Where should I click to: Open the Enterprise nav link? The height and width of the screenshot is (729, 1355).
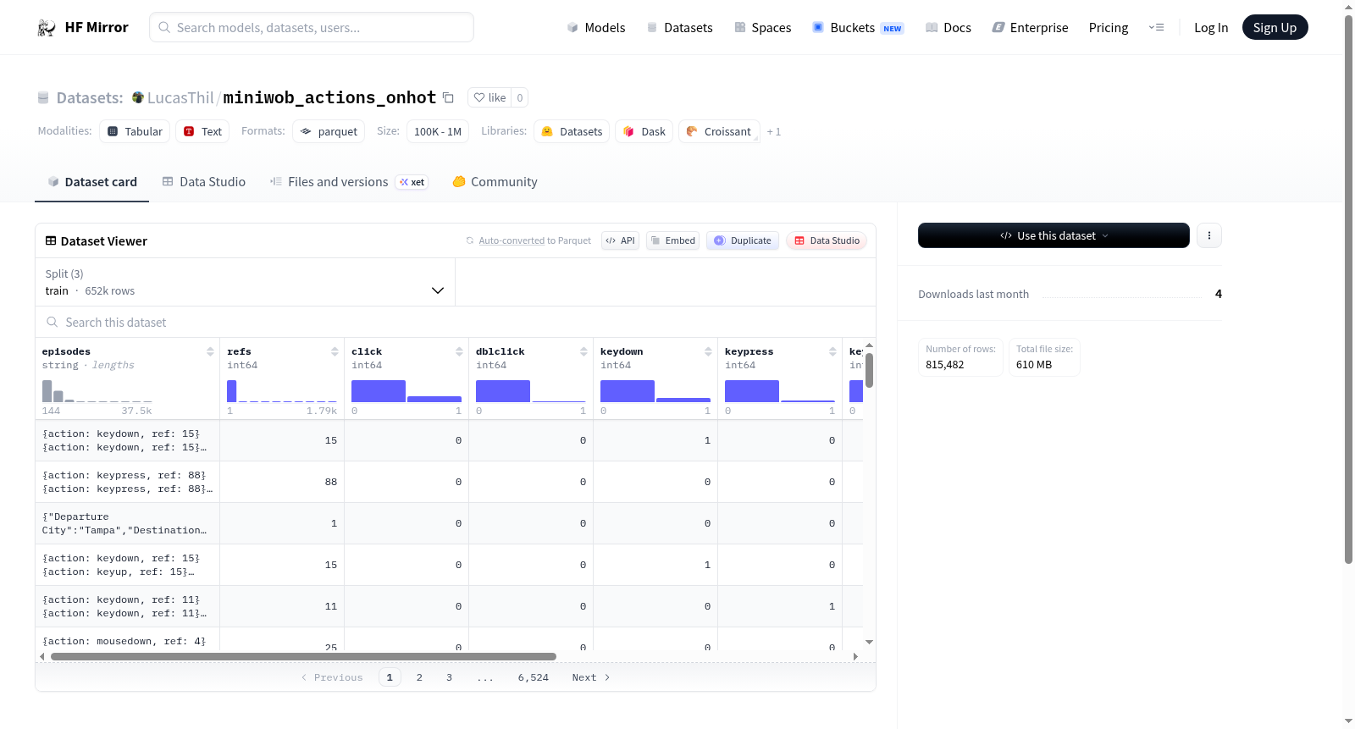tap(1030, 28)
